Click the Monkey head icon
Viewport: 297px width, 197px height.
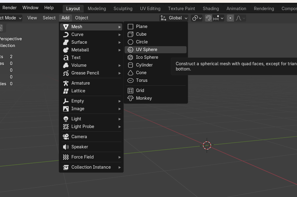[130, 98]
